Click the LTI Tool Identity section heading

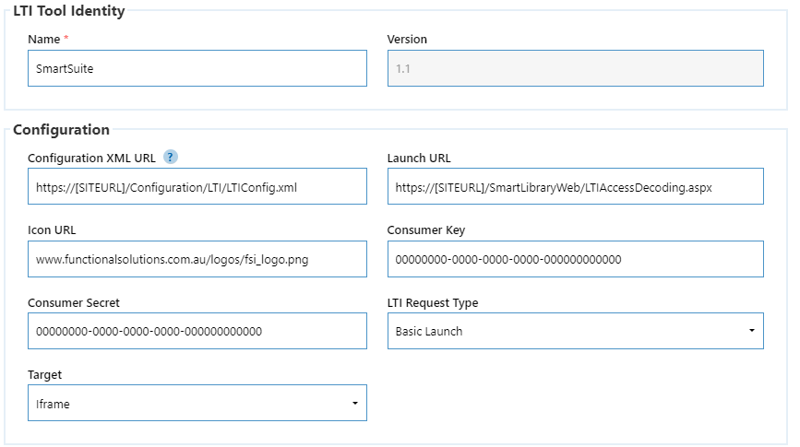pos(69,11)
